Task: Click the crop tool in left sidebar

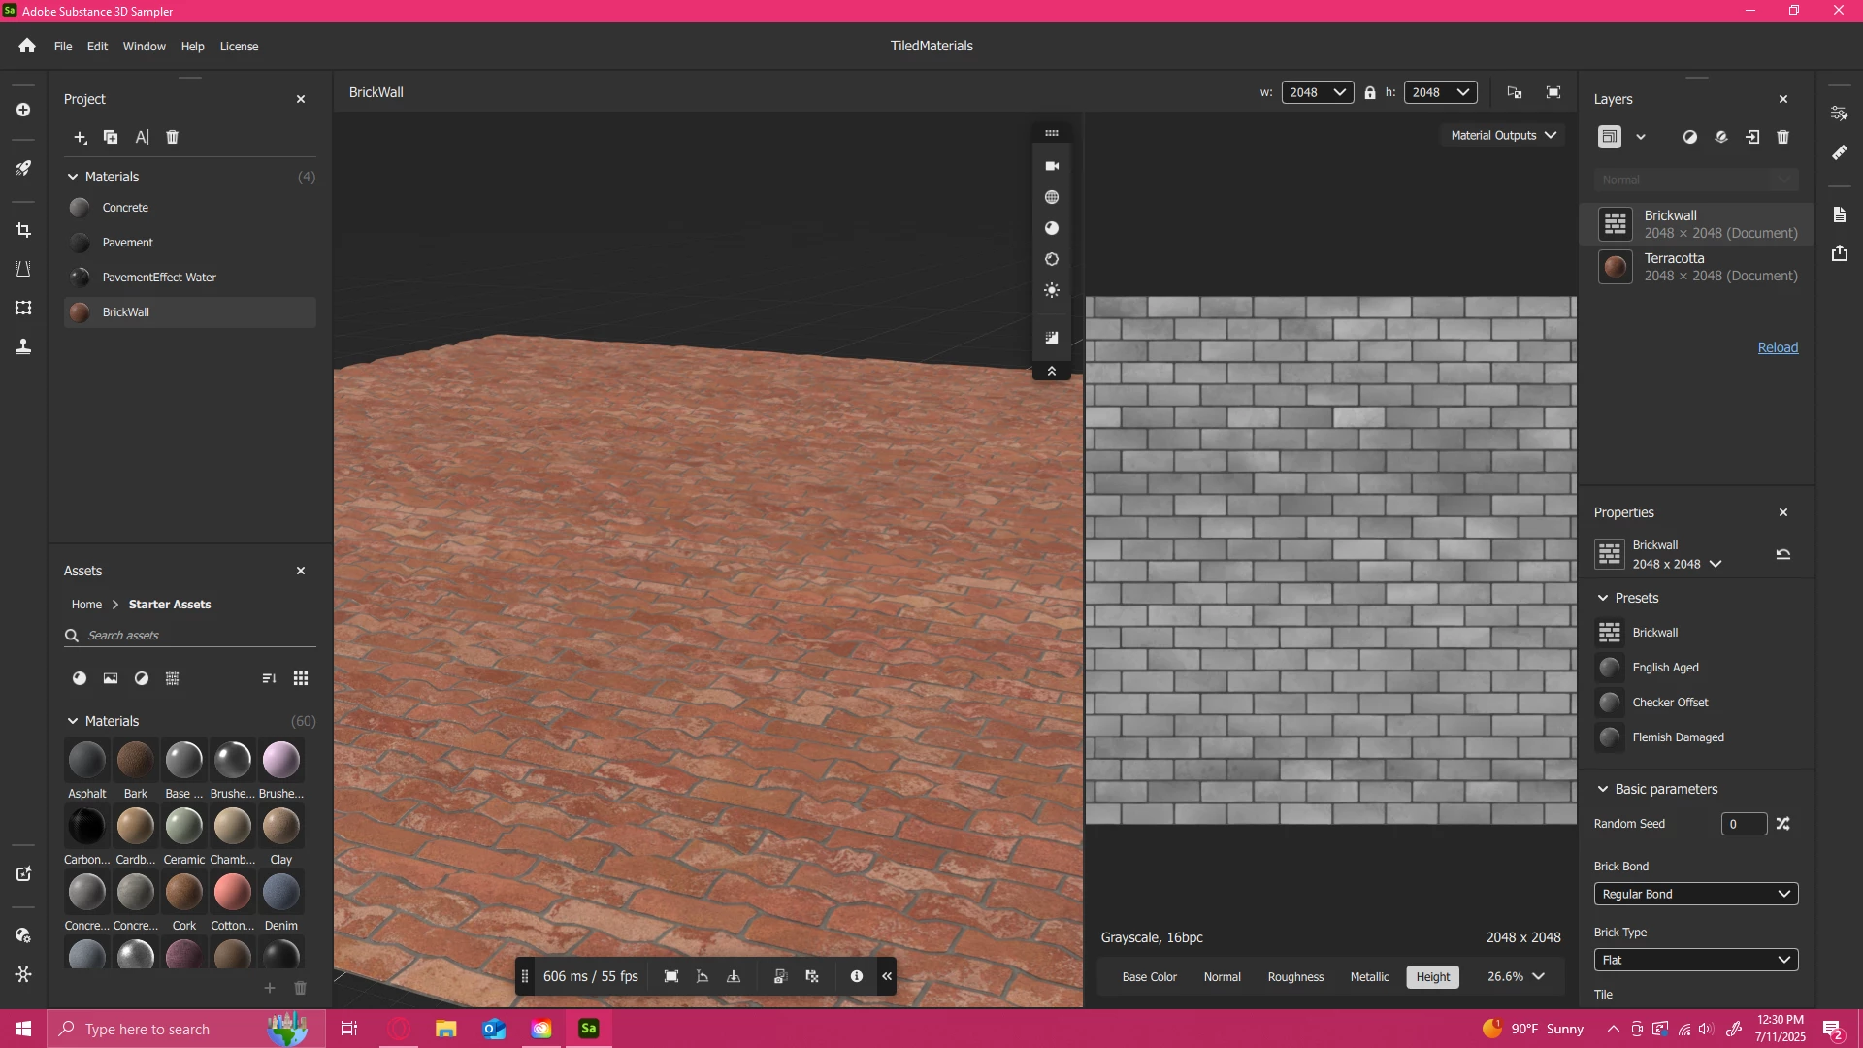Action: 23,230
